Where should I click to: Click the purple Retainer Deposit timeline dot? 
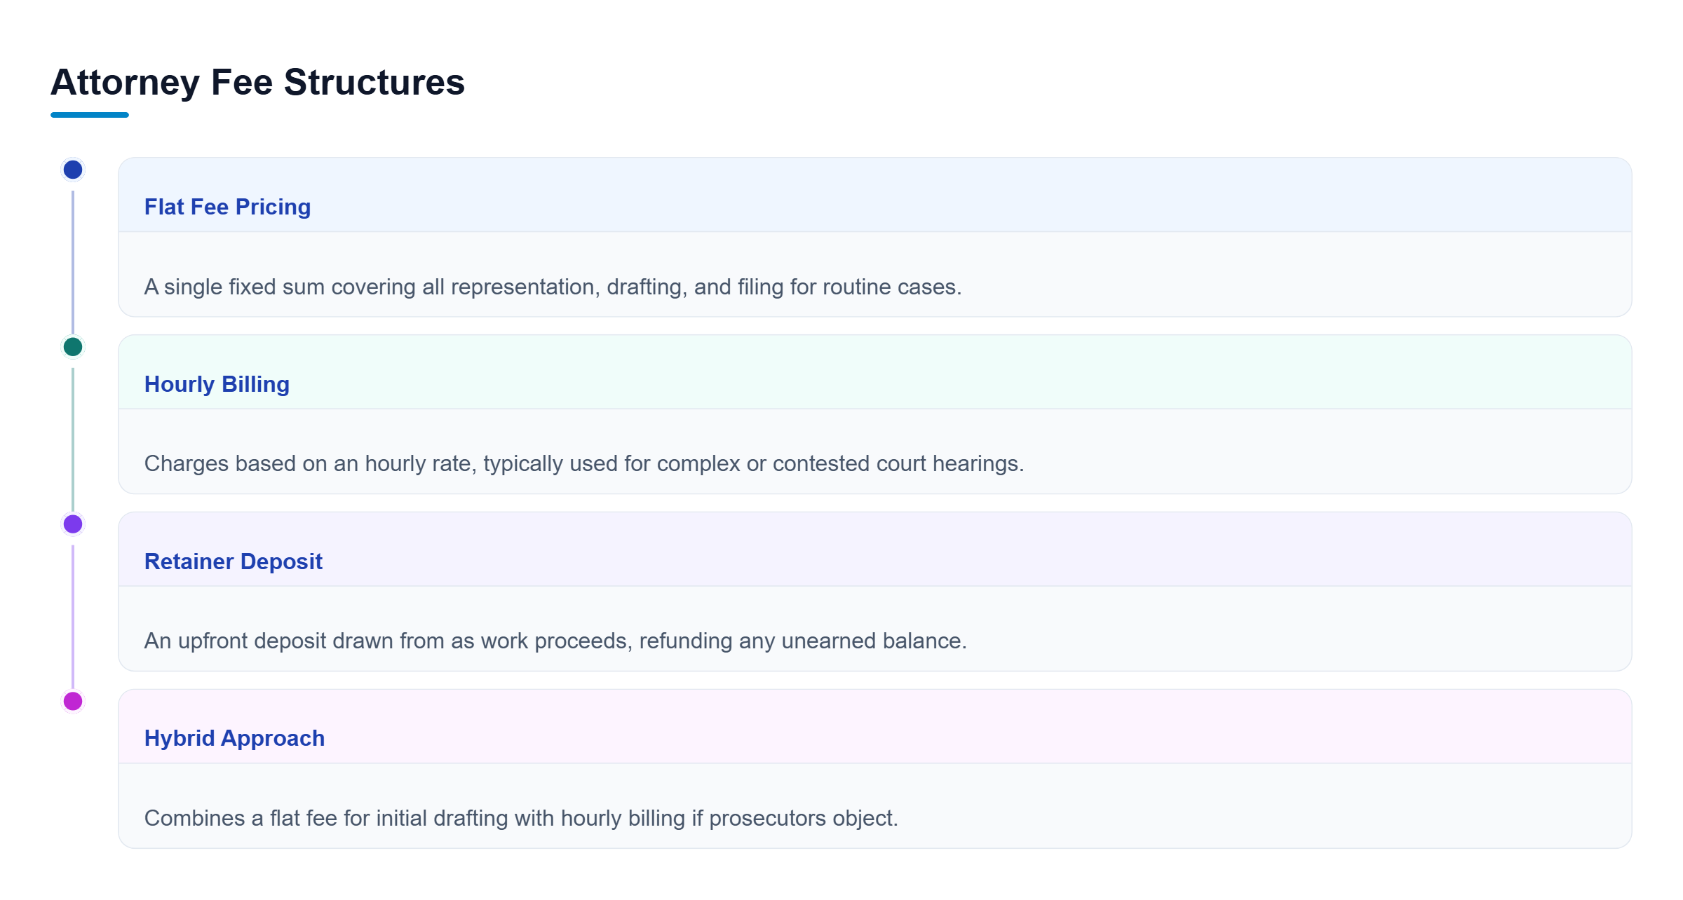tap(73, 524)
